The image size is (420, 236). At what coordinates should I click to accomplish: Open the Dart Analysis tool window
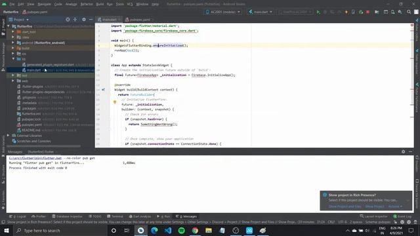140,216
